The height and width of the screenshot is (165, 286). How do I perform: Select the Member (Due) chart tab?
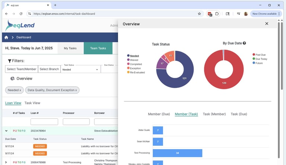click(x=159, y=114)
